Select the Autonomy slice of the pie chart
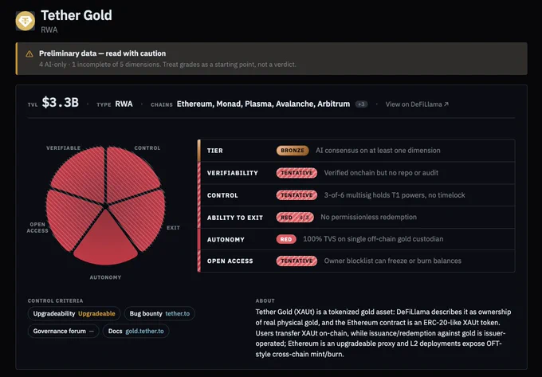The height and width of the screenshot is (377, 542). coord(105,242)
